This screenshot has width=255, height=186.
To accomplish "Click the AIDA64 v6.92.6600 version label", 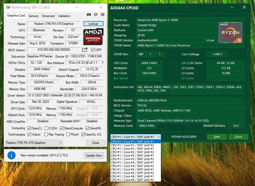I will coord(184,137).
